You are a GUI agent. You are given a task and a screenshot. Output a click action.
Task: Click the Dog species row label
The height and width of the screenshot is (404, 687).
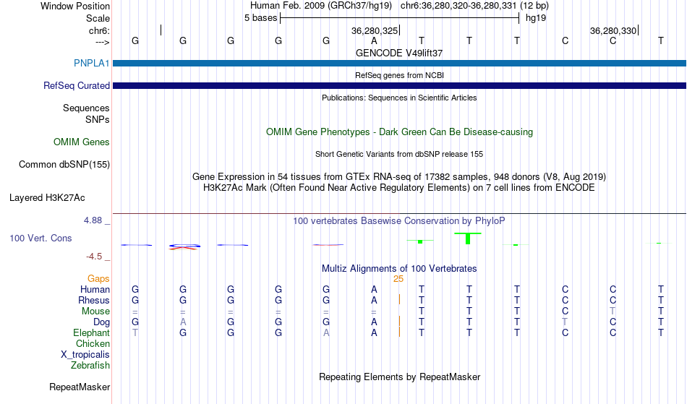pos(101,322)
